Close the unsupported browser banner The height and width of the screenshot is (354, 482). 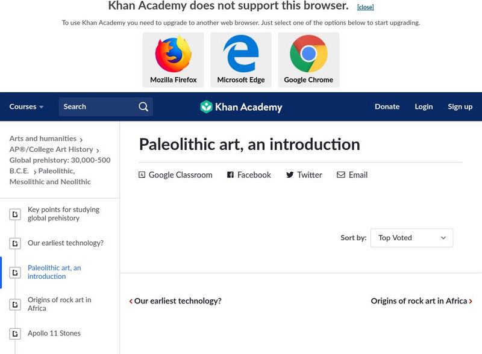coord(365,7)
